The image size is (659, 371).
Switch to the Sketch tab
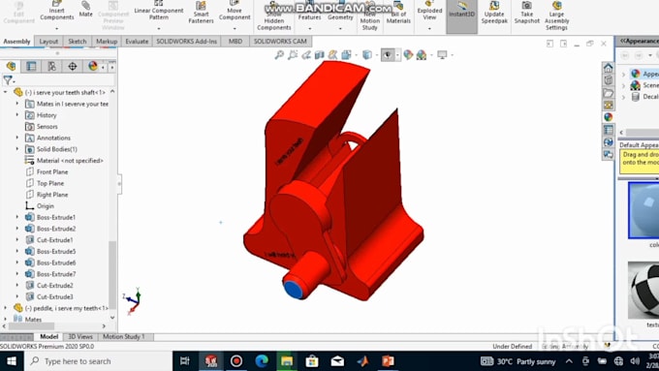[78, 42]
